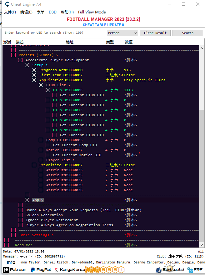Click the Date 07/01/2032 status text

click(x=24, y=252)
